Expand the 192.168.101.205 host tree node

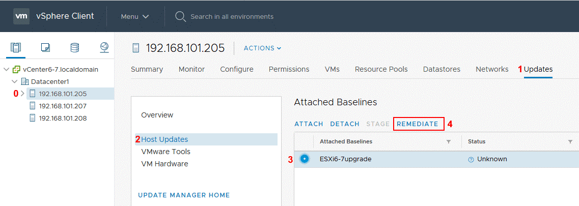[x=22, y=94]
